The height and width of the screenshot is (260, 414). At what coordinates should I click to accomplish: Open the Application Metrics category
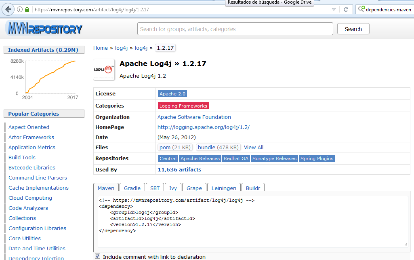tap(32, 148)
